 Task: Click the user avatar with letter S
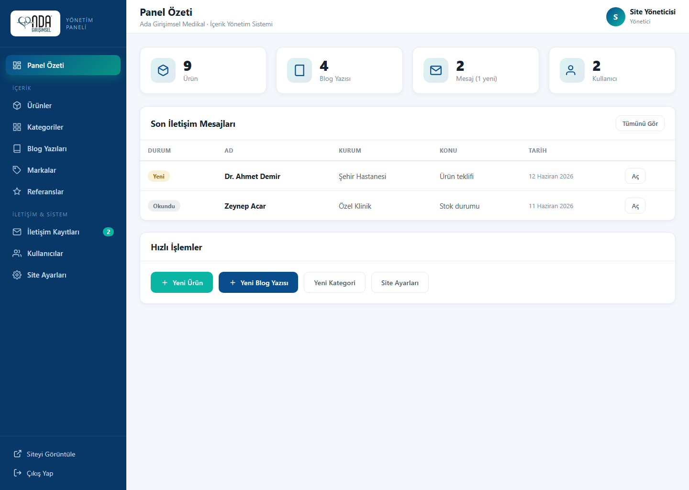(616, 17)
